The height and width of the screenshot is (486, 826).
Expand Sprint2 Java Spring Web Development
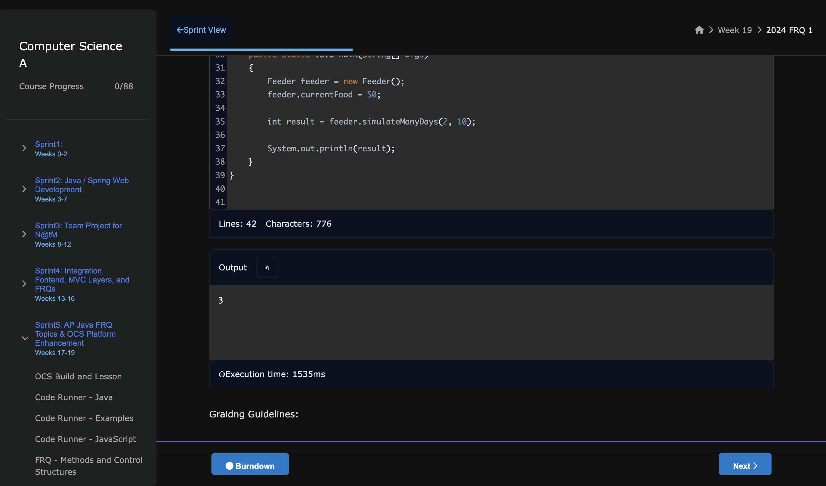(x=24, y=189)
